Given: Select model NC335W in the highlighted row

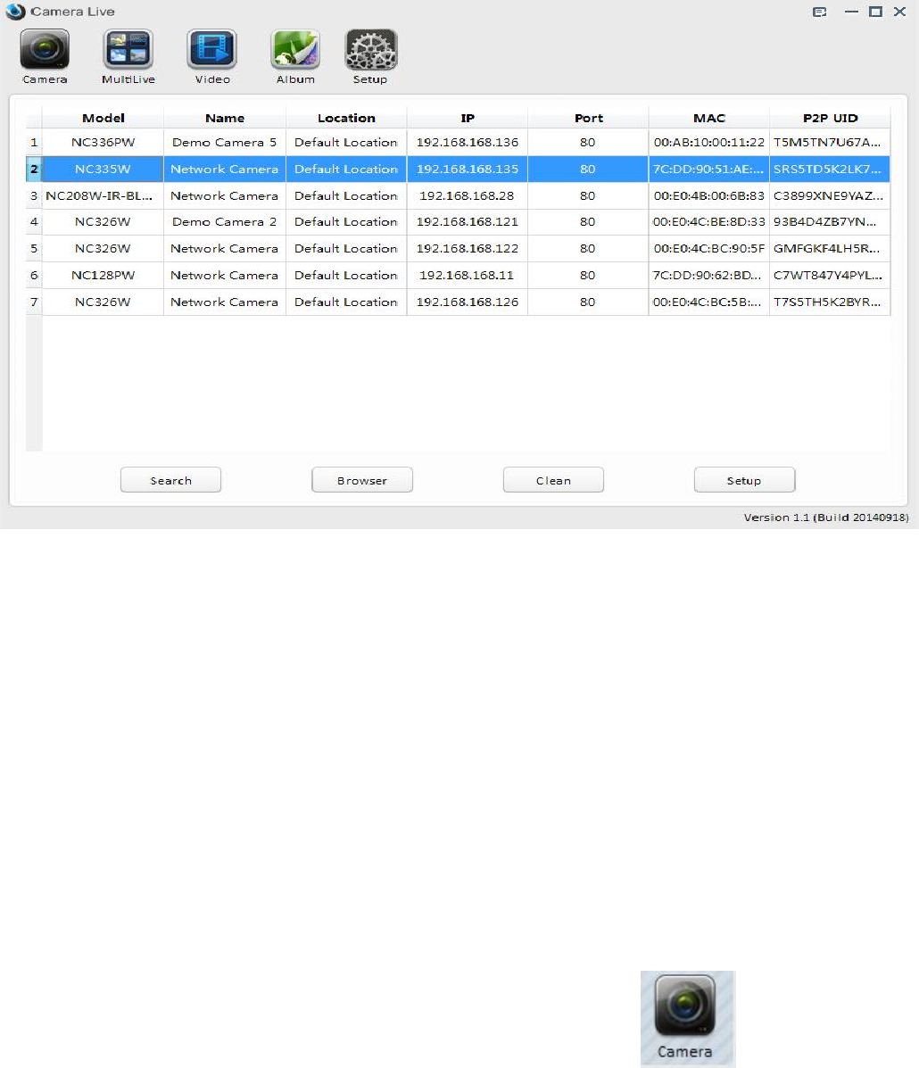Looking at the screenshot, I should [103, 169].
